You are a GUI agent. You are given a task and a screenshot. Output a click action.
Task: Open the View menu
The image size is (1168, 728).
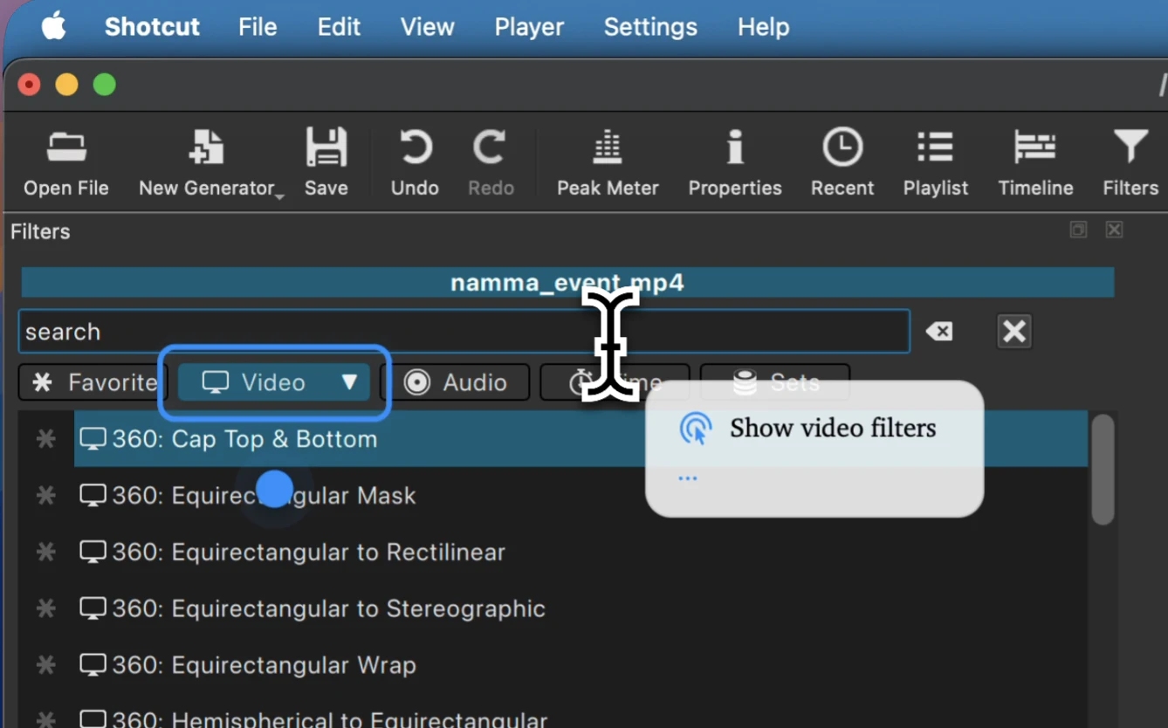[427, 27]
